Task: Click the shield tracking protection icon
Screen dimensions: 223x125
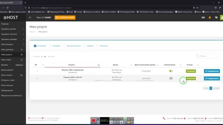Action: [25, 8]
